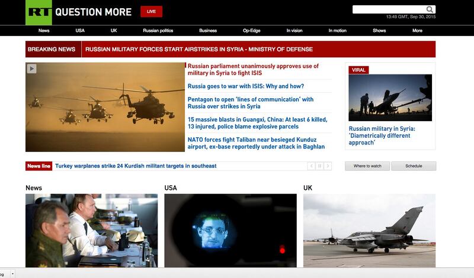Open the Snowden image in USA section

point(230,231)
